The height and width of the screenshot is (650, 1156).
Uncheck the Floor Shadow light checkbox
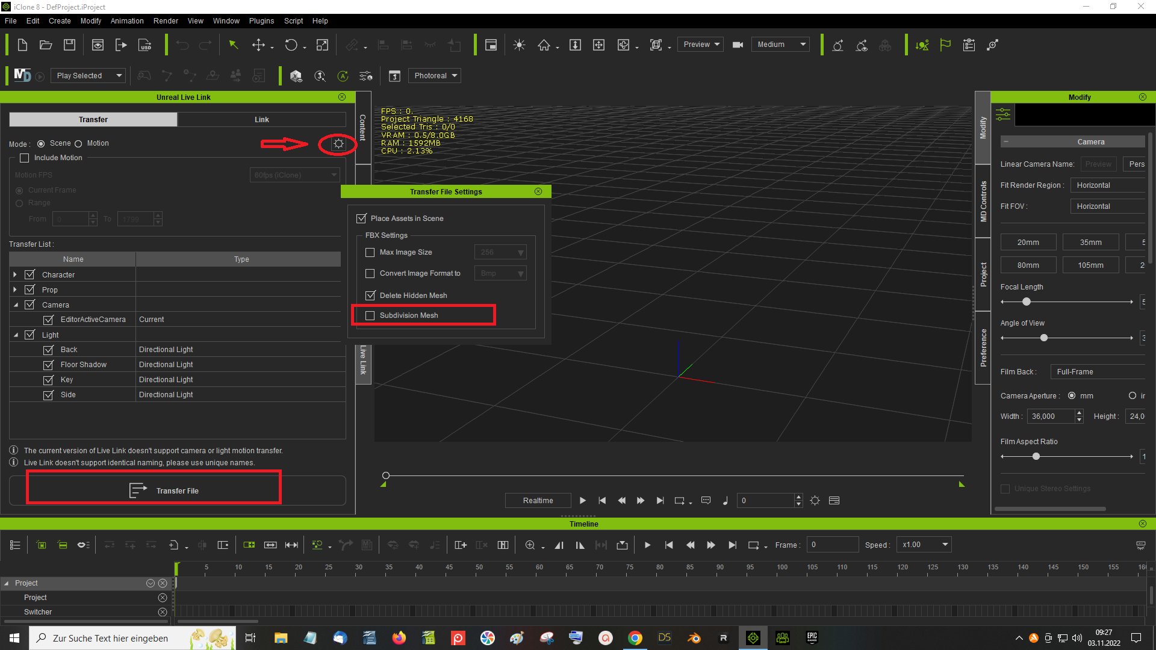(49, 365)
